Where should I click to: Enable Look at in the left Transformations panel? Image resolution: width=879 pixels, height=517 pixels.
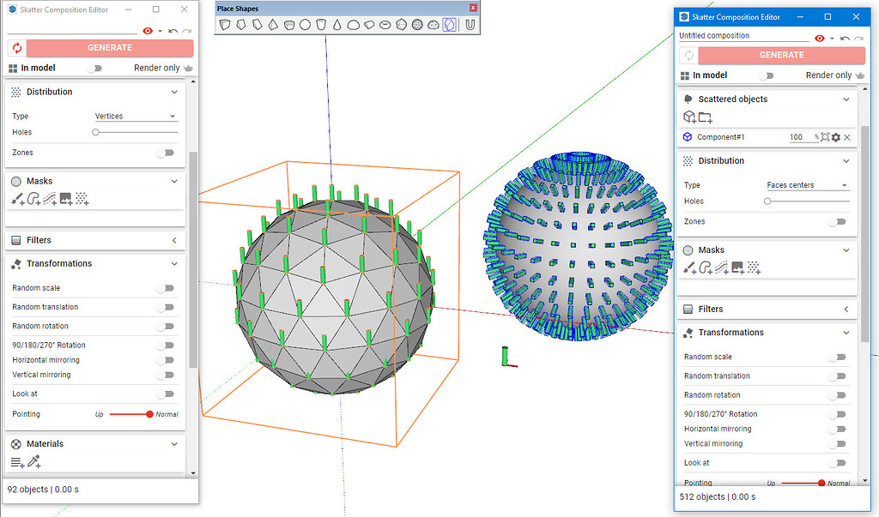166,394
